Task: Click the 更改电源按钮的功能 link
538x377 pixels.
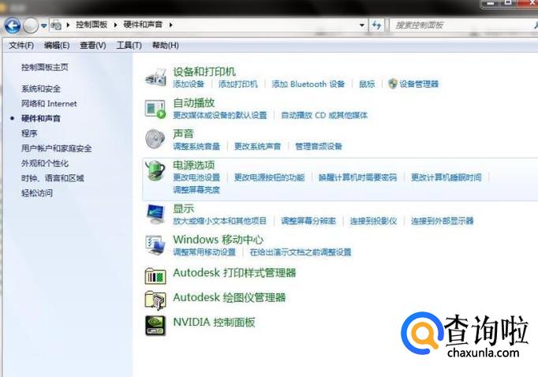Action: click(269, 177)
